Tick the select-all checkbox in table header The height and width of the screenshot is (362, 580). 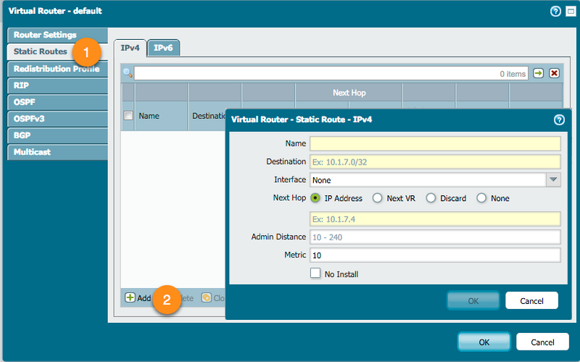pos(128,115)
